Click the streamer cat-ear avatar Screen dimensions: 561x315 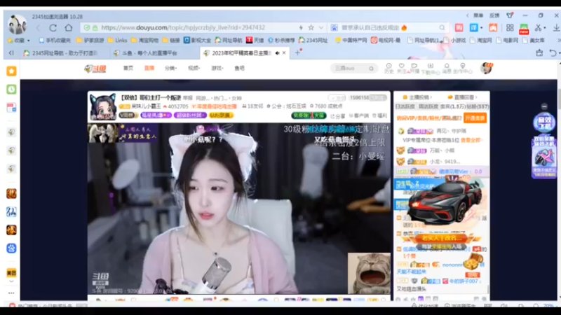click(102, 106)
